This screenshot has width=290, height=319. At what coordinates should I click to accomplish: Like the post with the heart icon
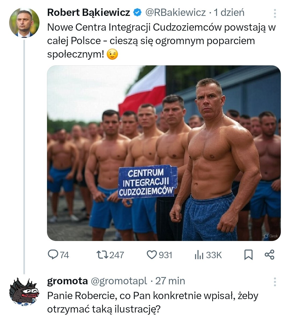pyautogui.click(x=152, y=255)
